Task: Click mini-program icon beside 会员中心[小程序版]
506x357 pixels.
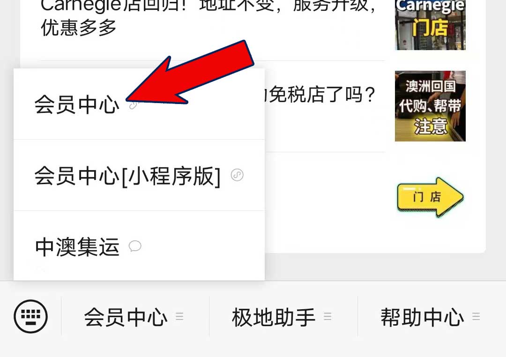Action: (x=237, y=175)
